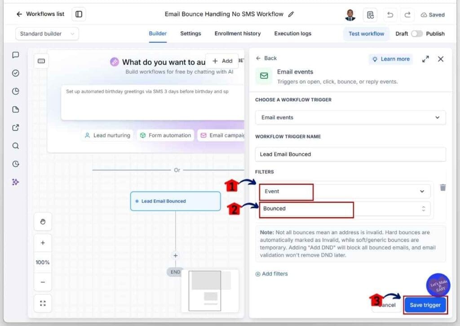
Task: Select the Lead Email Bounced trigger node
Action: (x=176, y=201)
